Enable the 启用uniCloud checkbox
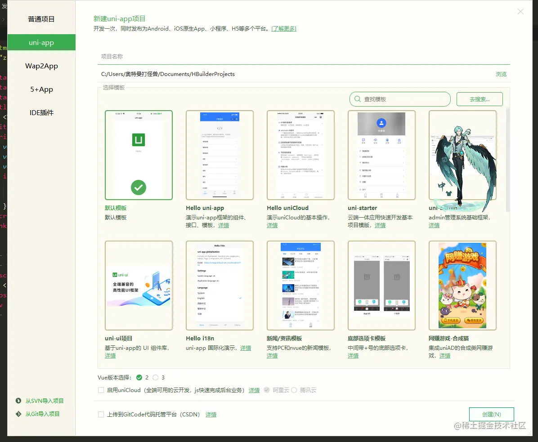Screen dimensions: 538x442 click(x=101, y=390)
